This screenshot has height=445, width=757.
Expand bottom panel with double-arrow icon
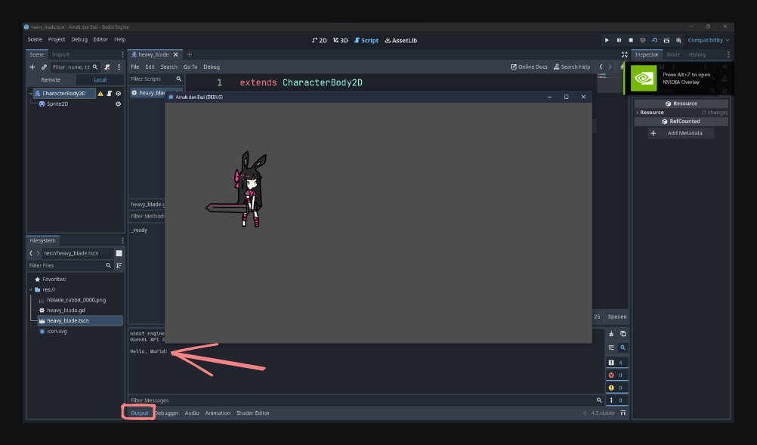[623, 413]
